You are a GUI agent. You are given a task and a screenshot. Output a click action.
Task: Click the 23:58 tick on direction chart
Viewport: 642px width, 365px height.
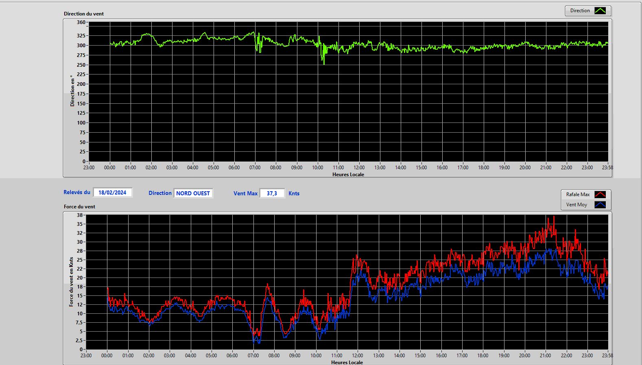[607, 168]
